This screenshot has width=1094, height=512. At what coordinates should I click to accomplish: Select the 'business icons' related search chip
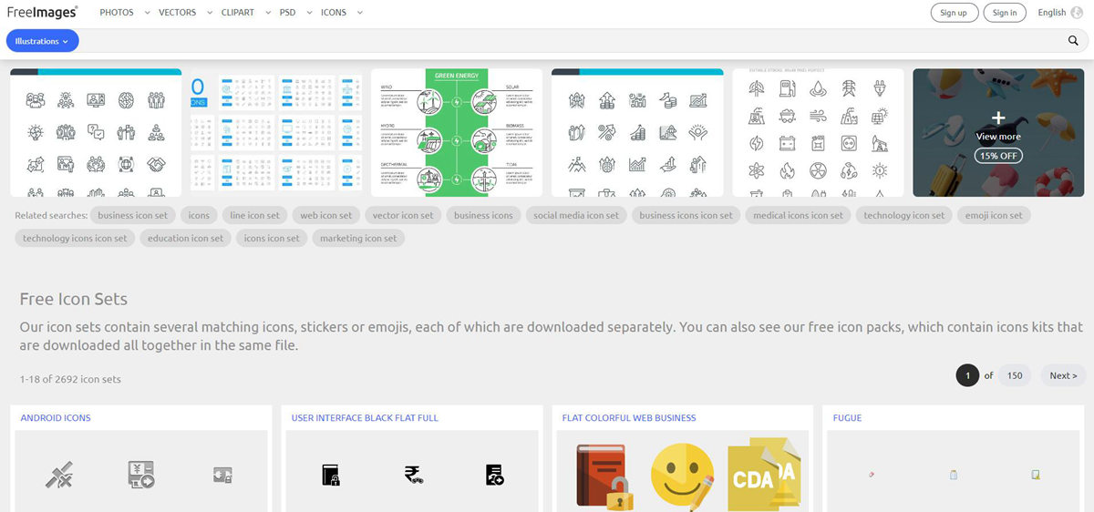click(x=483, y=216)
